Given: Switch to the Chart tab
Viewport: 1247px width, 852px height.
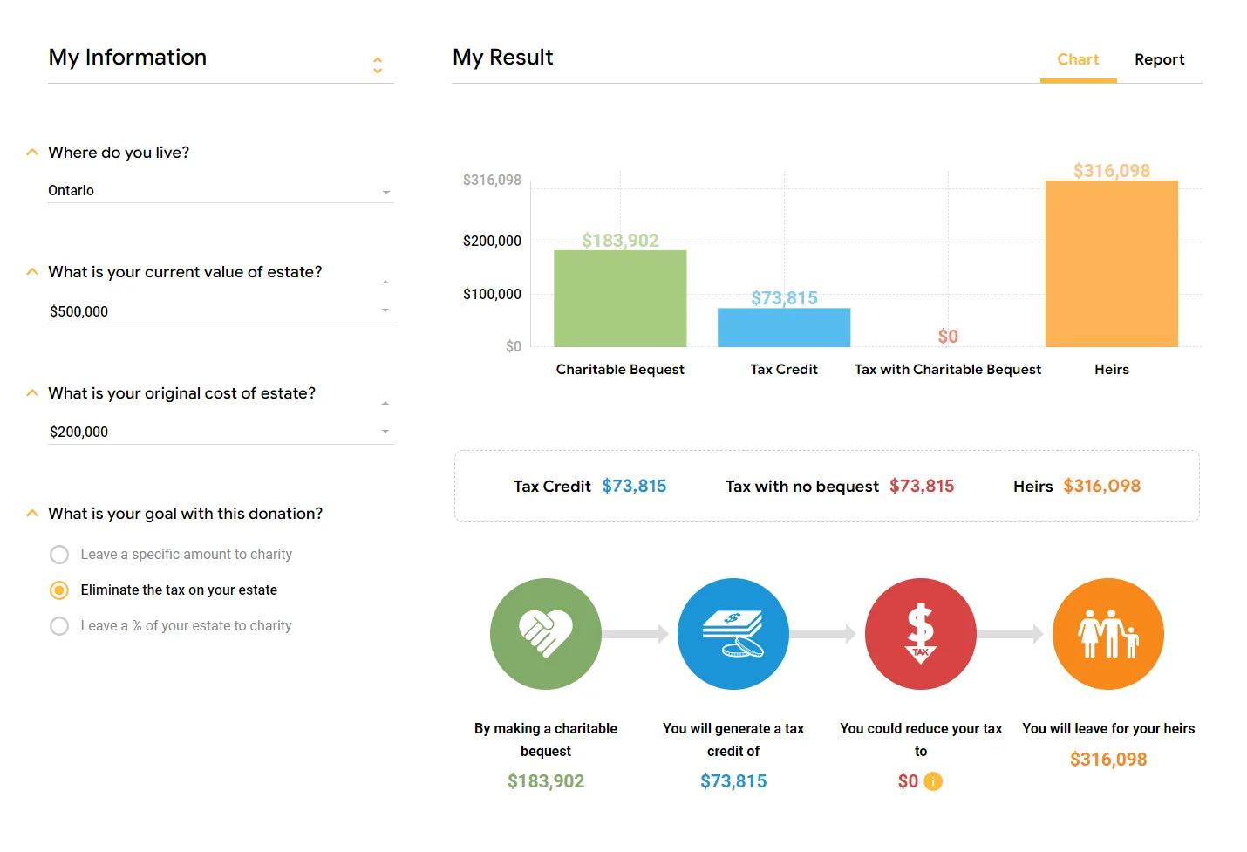Looking at the screenshot, I should (x=1078, y=59).
